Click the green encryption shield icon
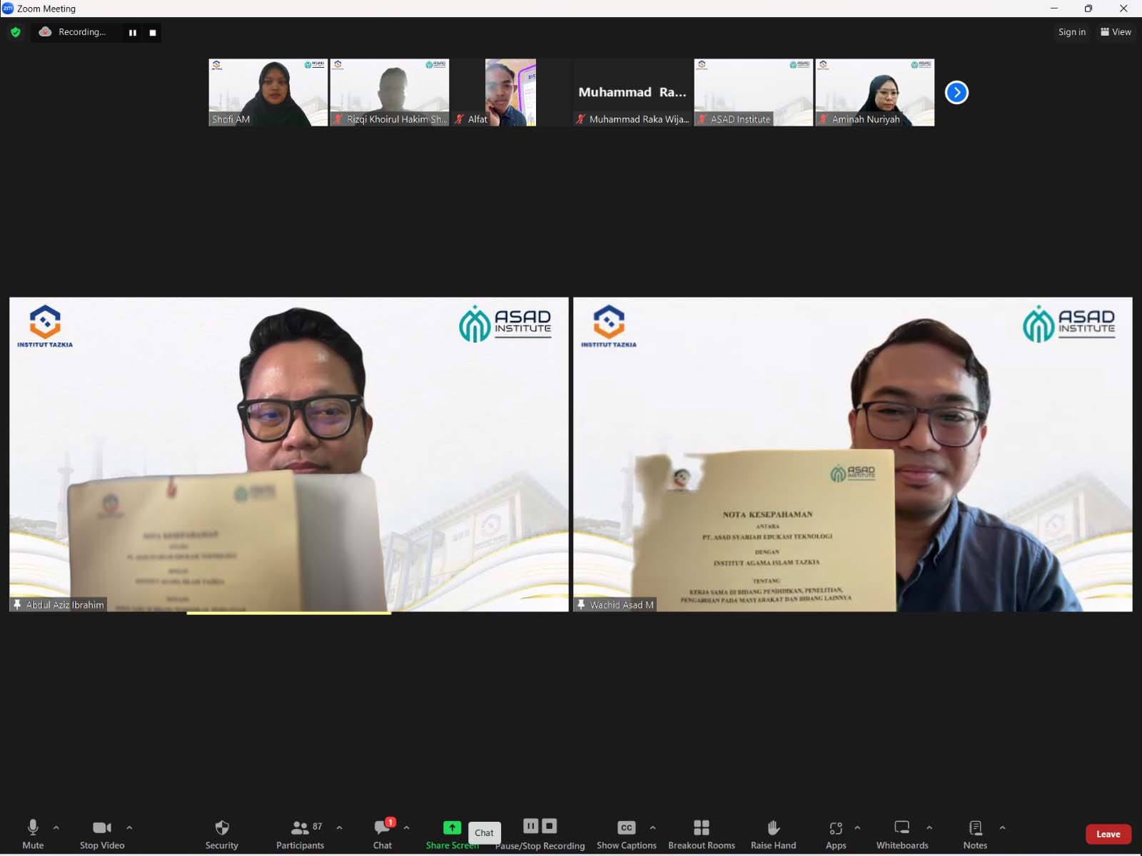The height and width of the screenshot is (856, 1142). coord(16,32)
